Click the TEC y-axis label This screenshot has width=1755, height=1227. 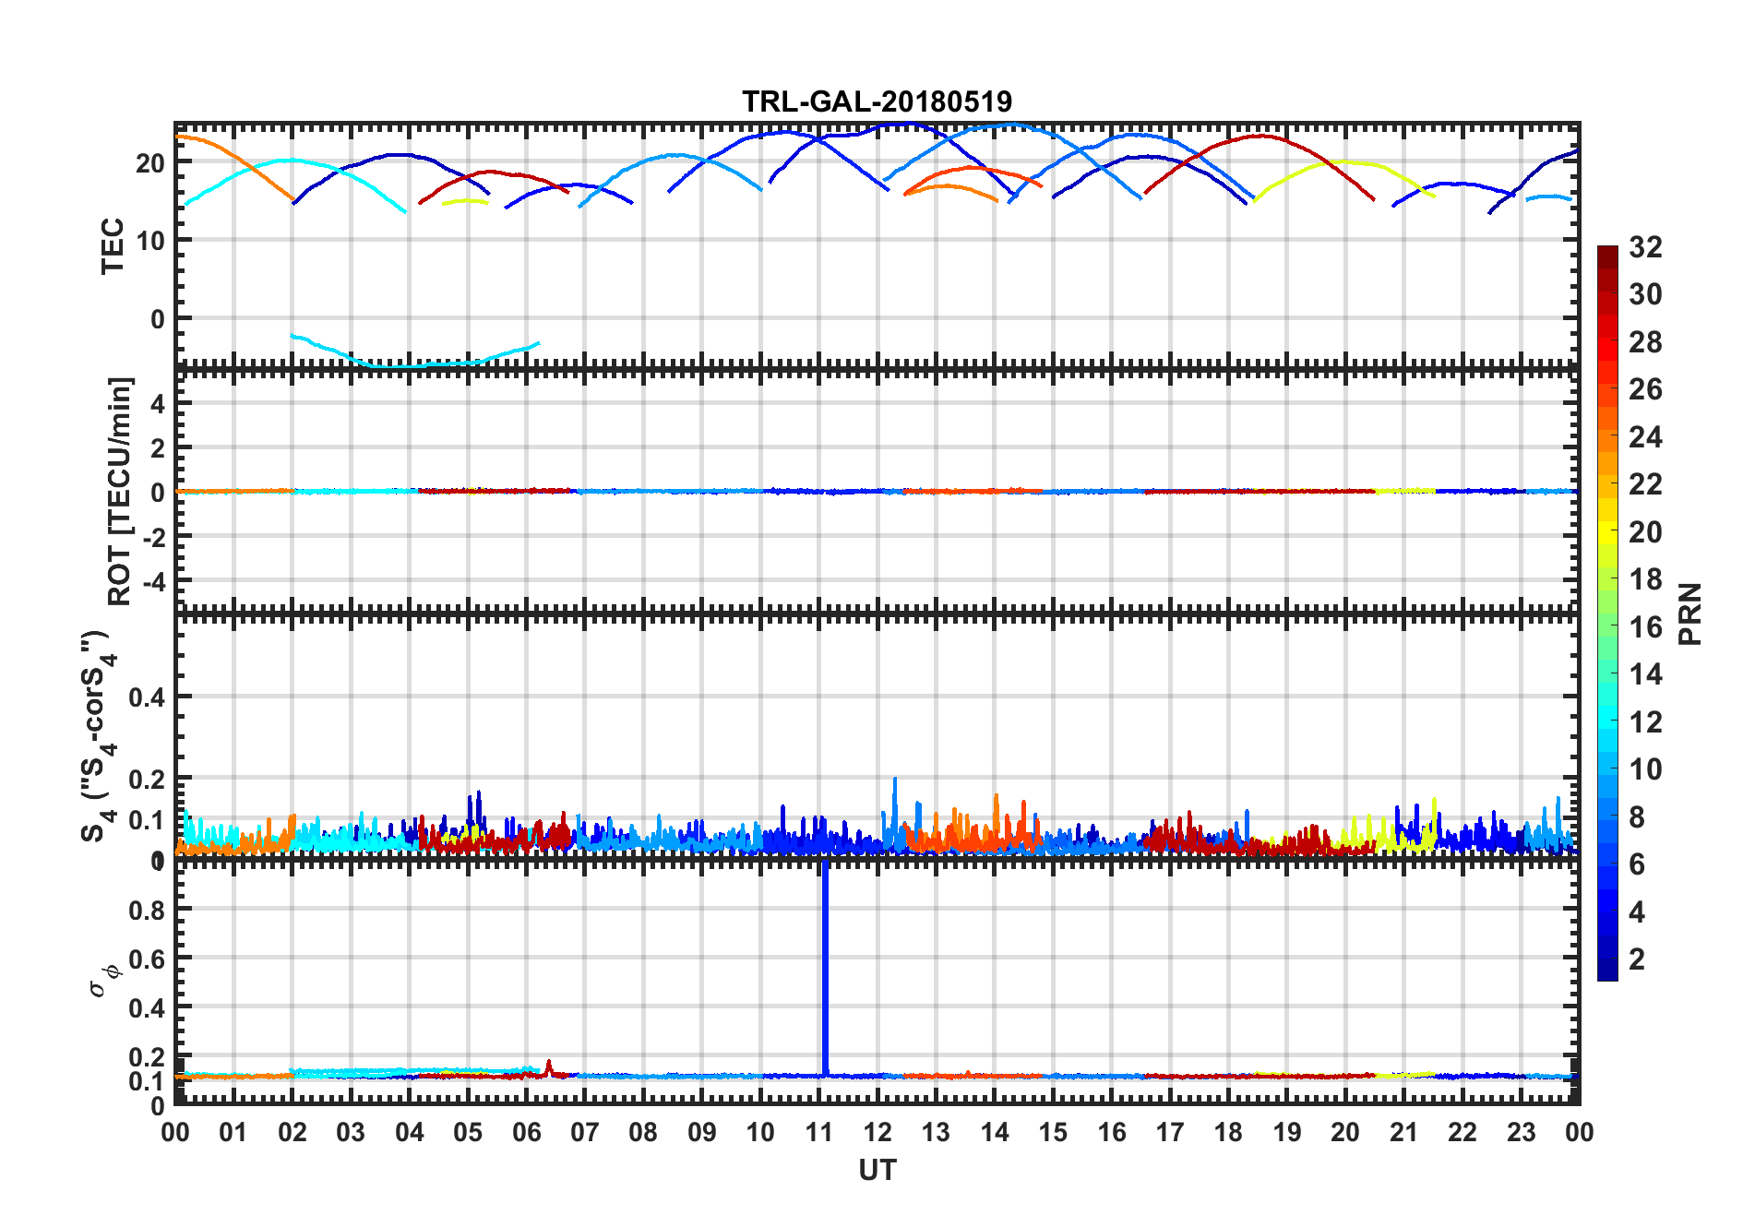(x=113, y=246)
